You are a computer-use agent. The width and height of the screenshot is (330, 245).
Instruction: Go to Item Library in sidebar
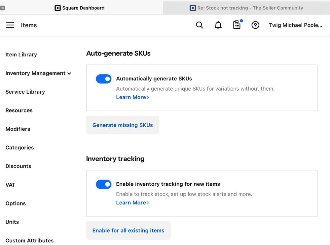click(21, 55)
